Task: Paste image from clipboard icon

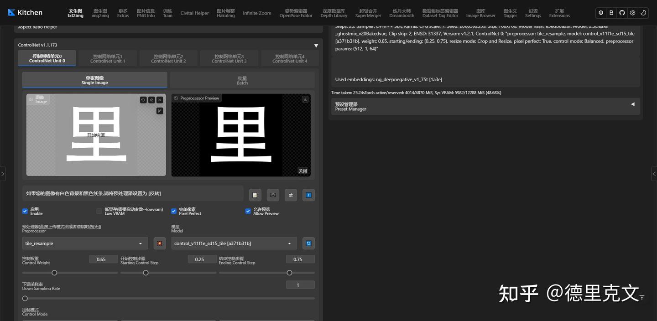Action: tap(255, 195)
